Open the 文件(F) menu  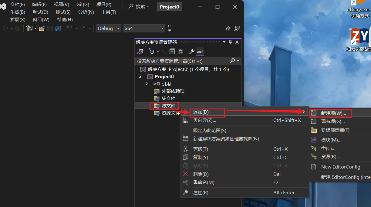tap(18, 5)
